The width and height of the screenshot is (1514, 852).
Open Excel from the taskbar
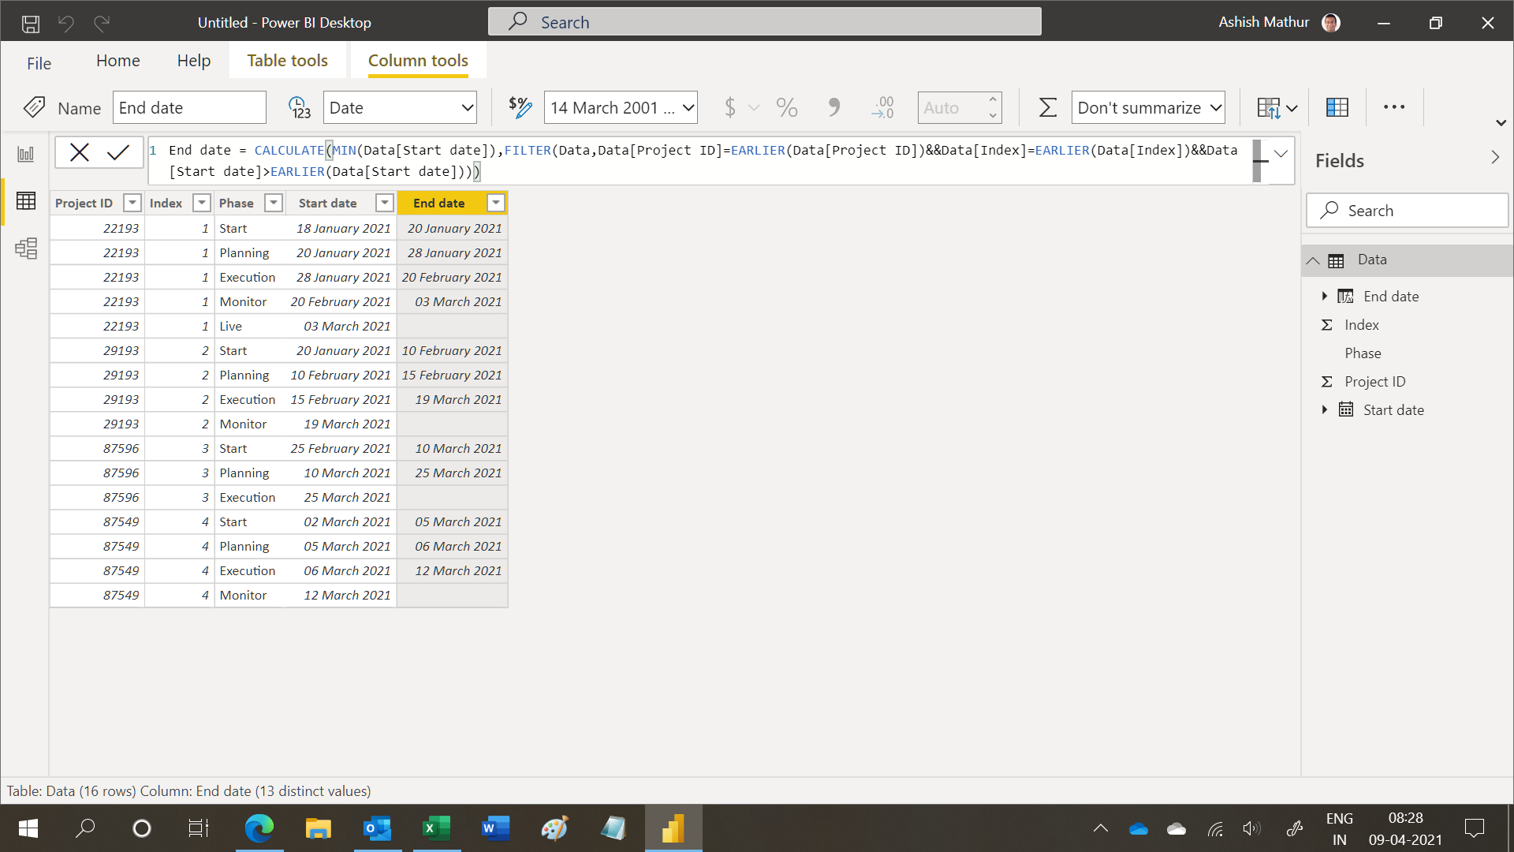437,828
